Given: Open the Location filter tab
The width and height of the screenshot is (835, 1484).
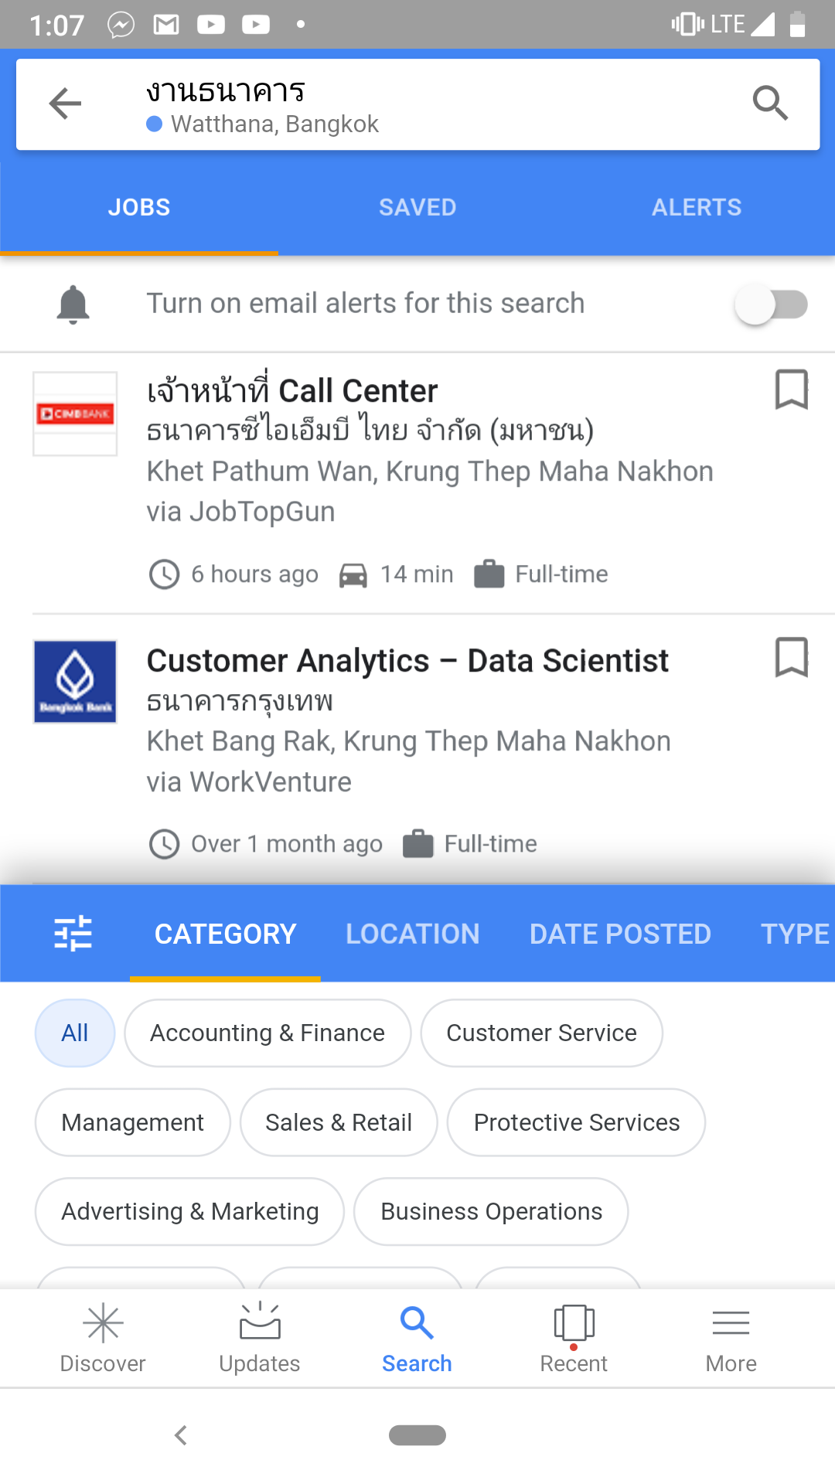Looking at the screenshot, I should pyautogui.click(x=413, y=934).
